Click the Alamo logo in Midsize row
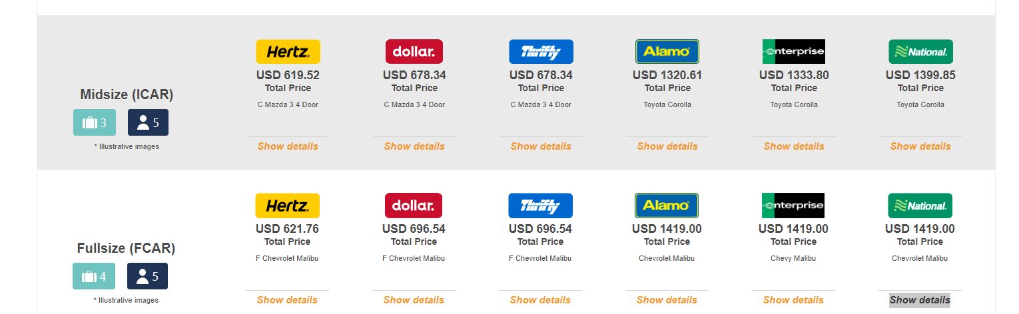The width and height of the screenshot is (1019, 314). point(667,52)
